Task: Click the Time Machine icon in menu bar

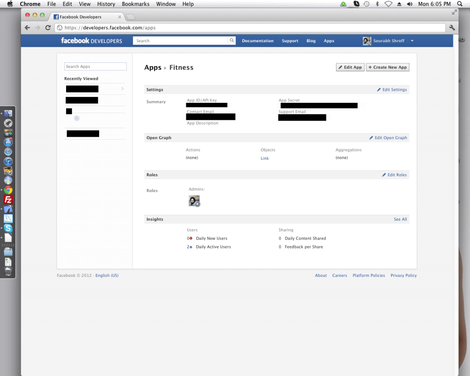Action: (x=366, y=4)
